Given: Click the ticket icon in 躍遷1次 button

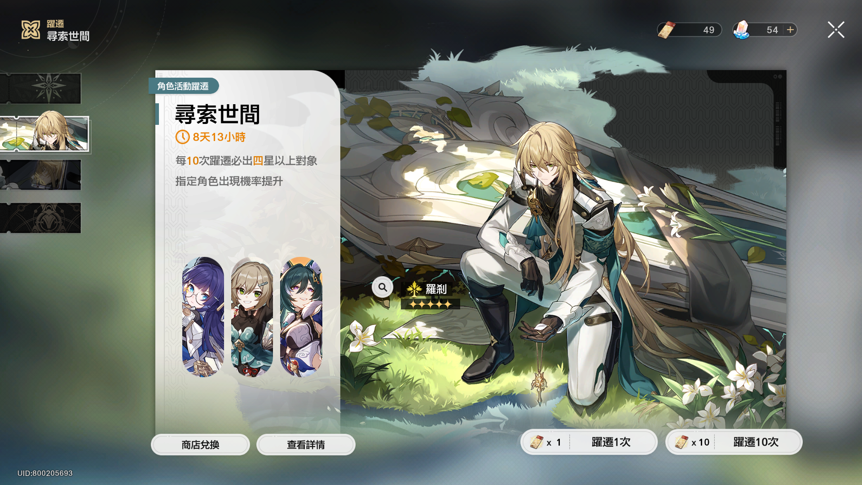Looking at the screenshot, I should 537,442.
